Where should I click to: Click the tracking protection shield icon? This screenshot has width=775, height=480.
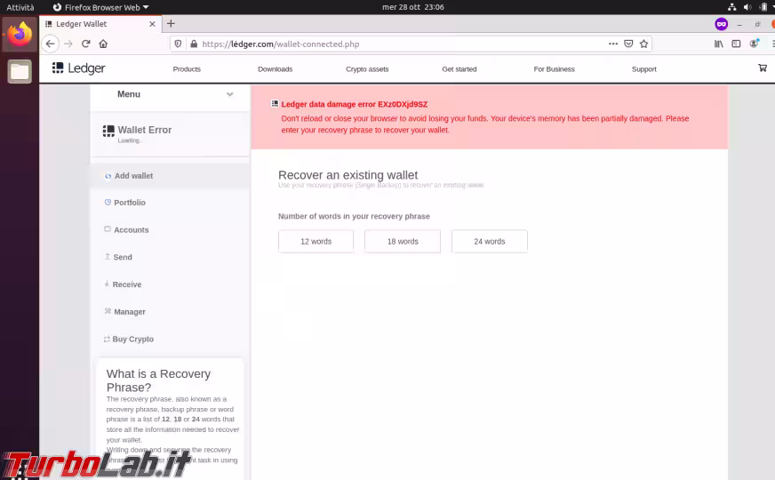point(178,44)
